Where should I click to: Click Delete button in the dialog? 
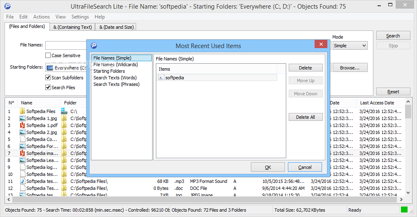point(306,68)
